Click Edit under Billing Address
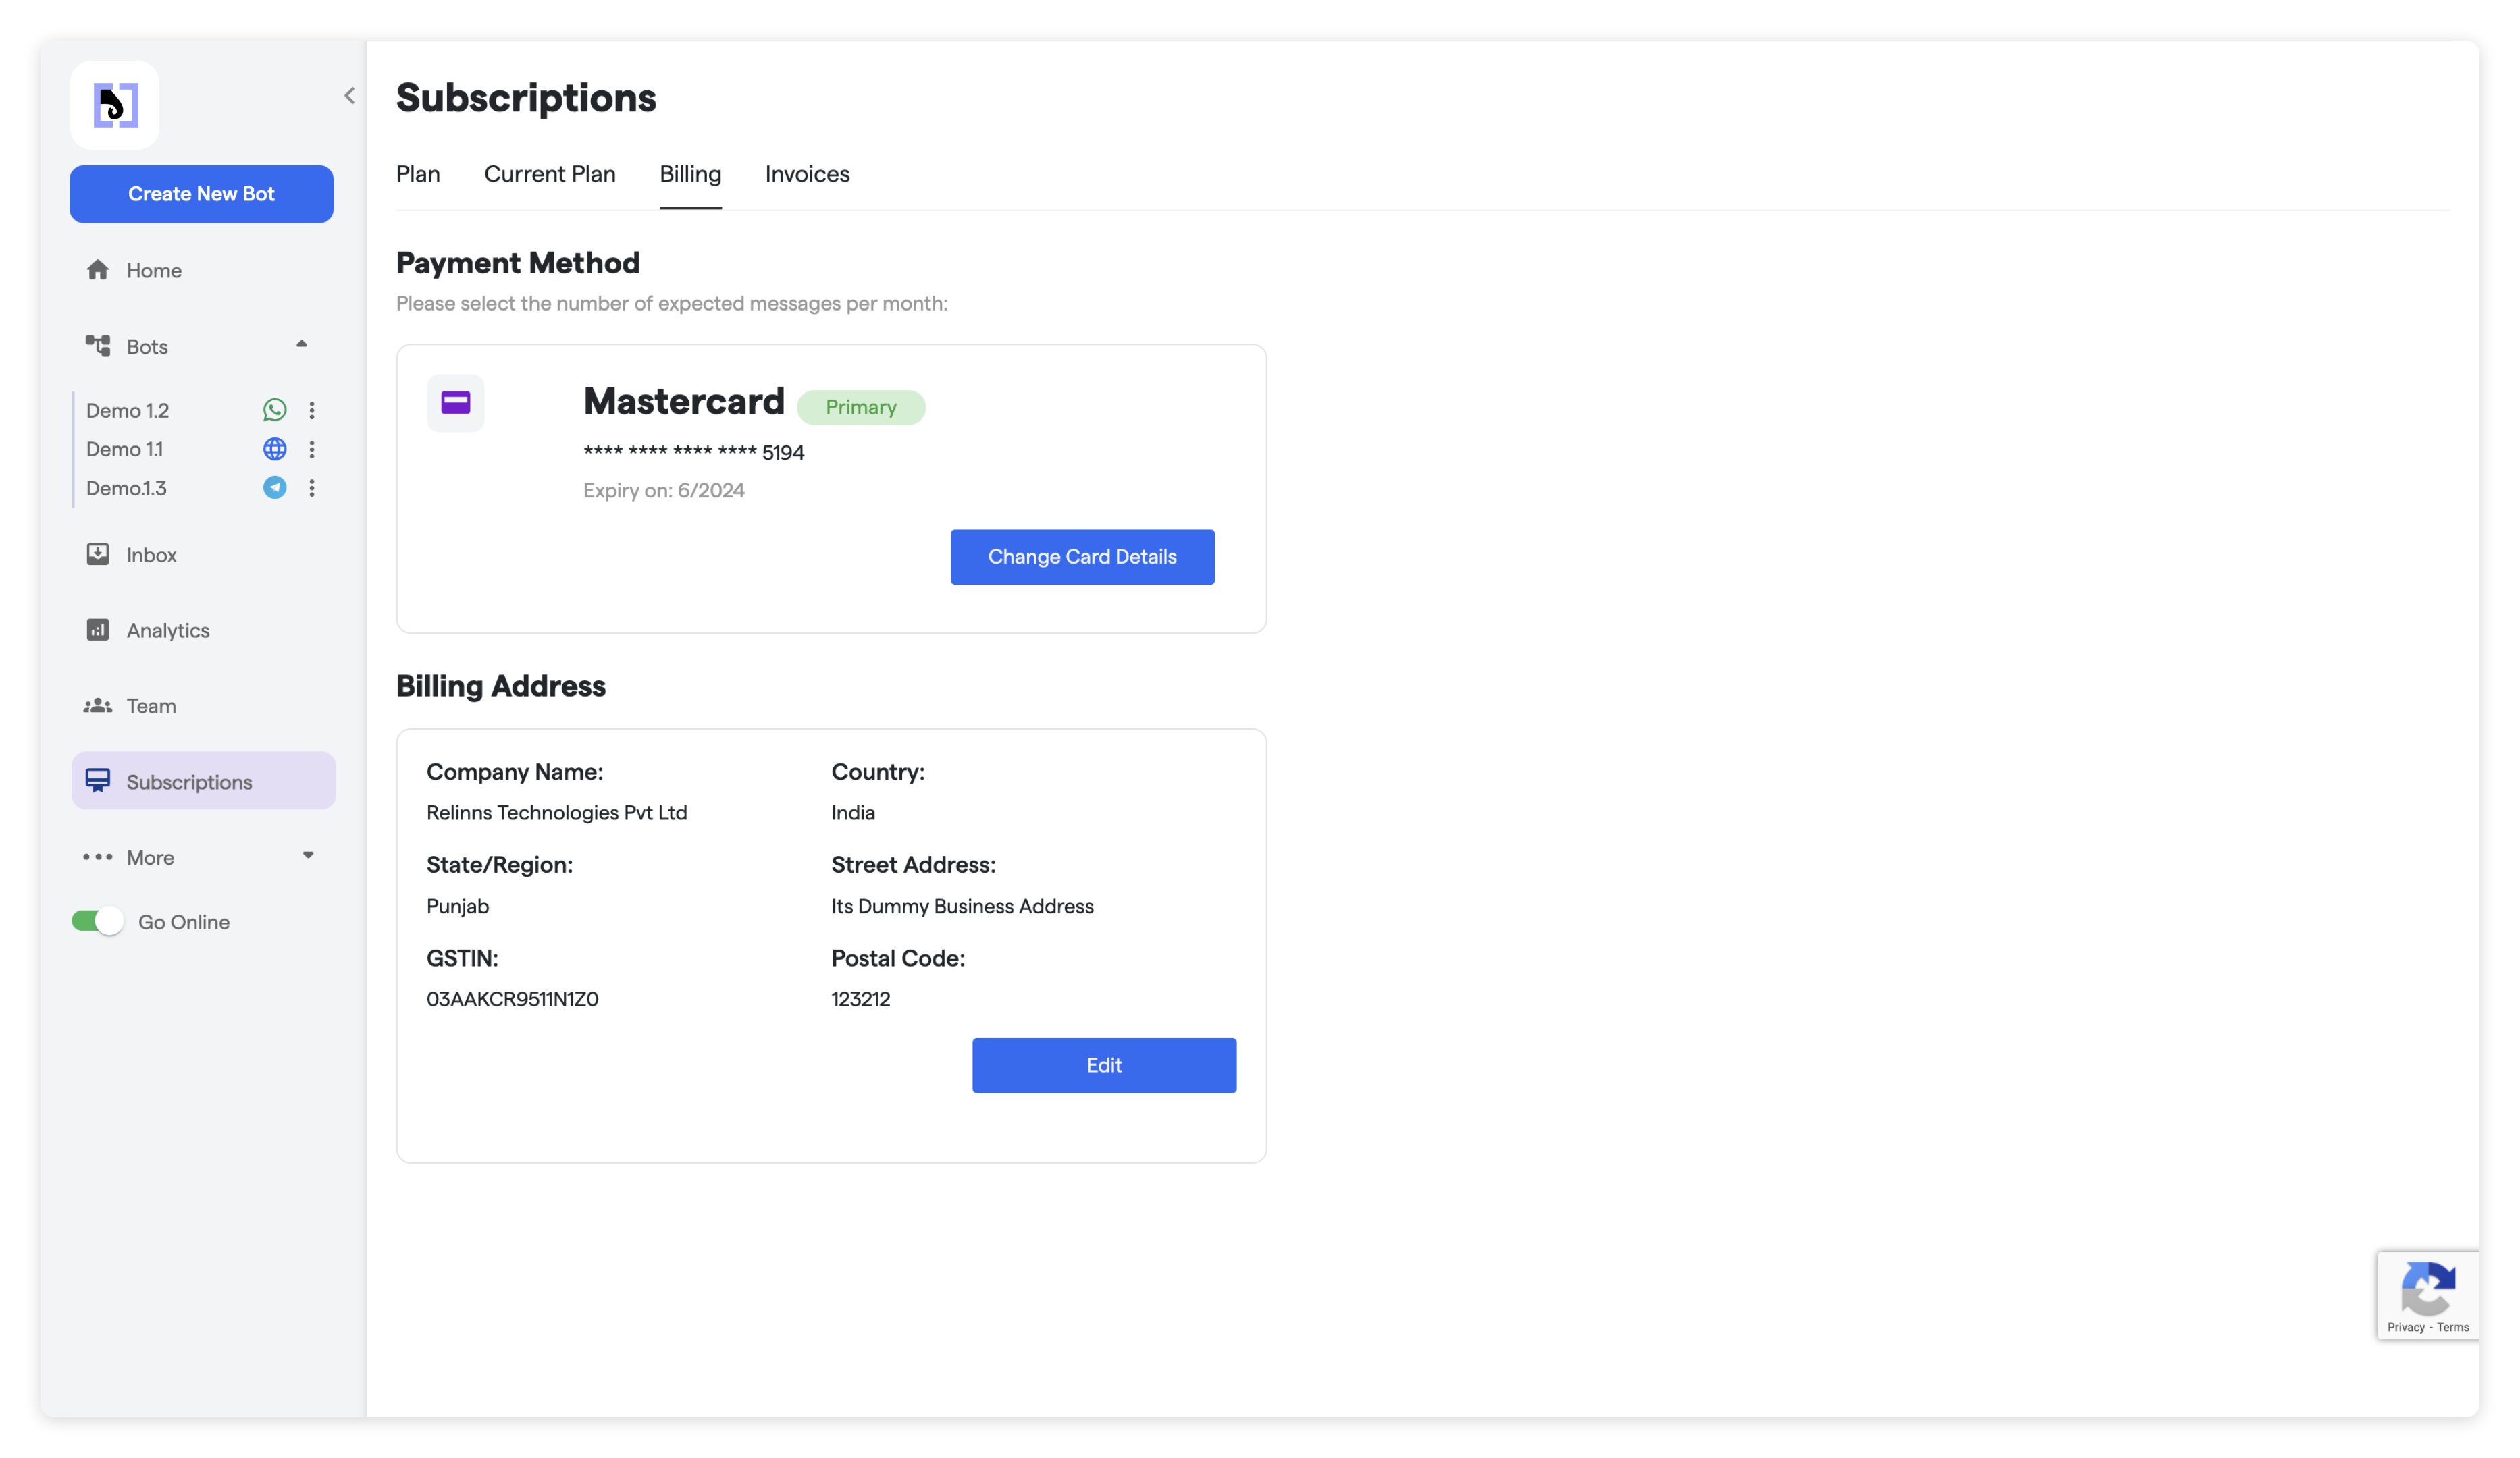Image resolution: width=2520 pixels, height=1458 pixels. (1103, 1064)
